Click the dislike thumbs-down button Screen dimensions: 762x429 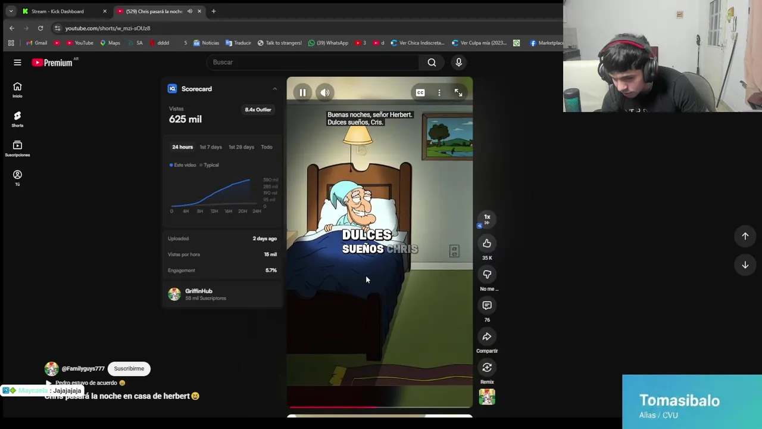487,274
